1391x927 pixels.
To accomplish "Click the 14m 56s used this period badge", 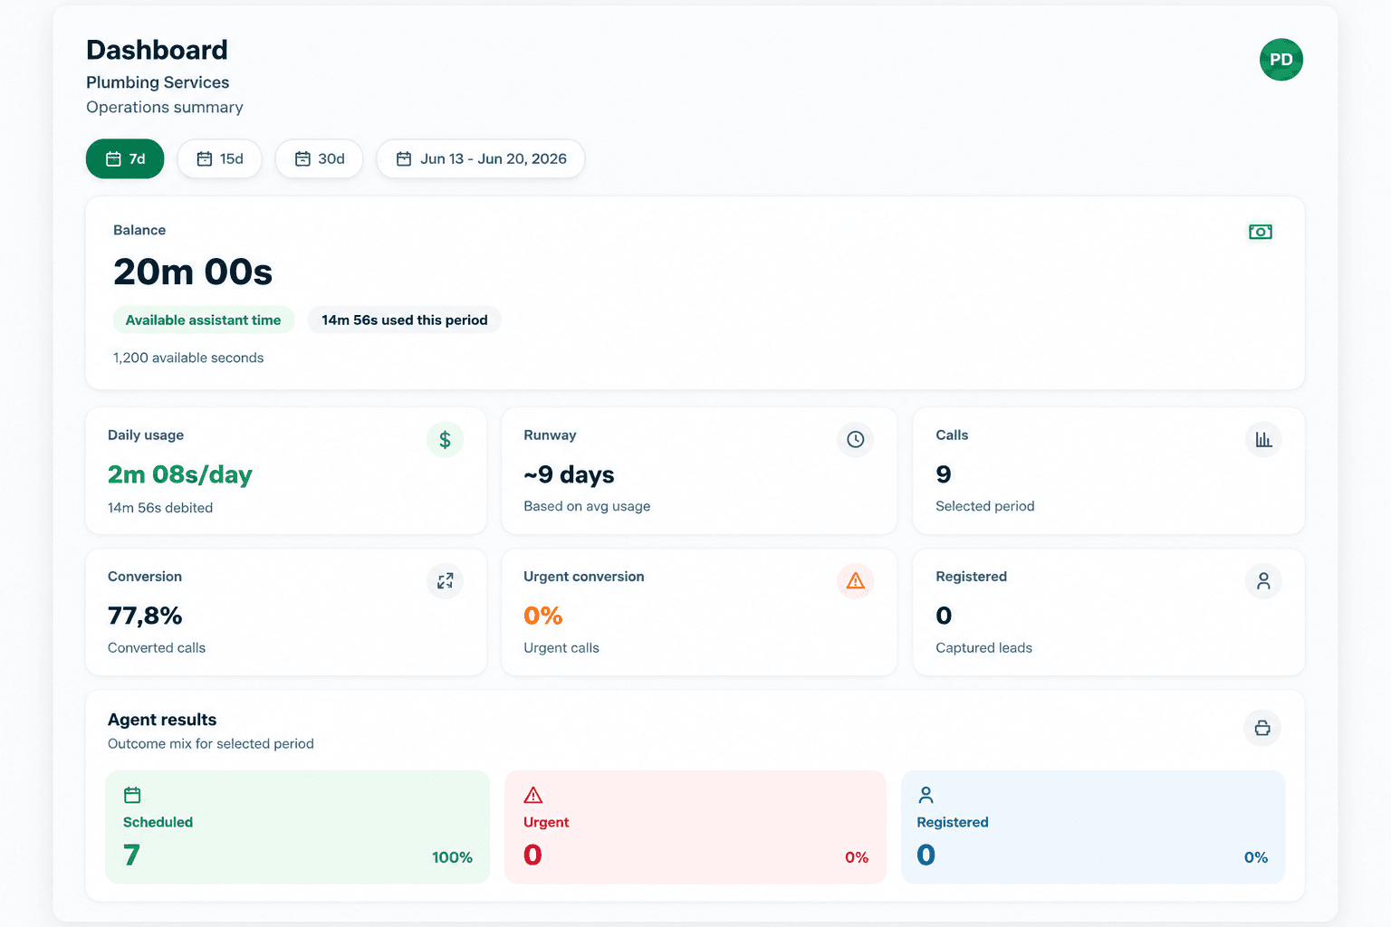I will coord(404,320).
